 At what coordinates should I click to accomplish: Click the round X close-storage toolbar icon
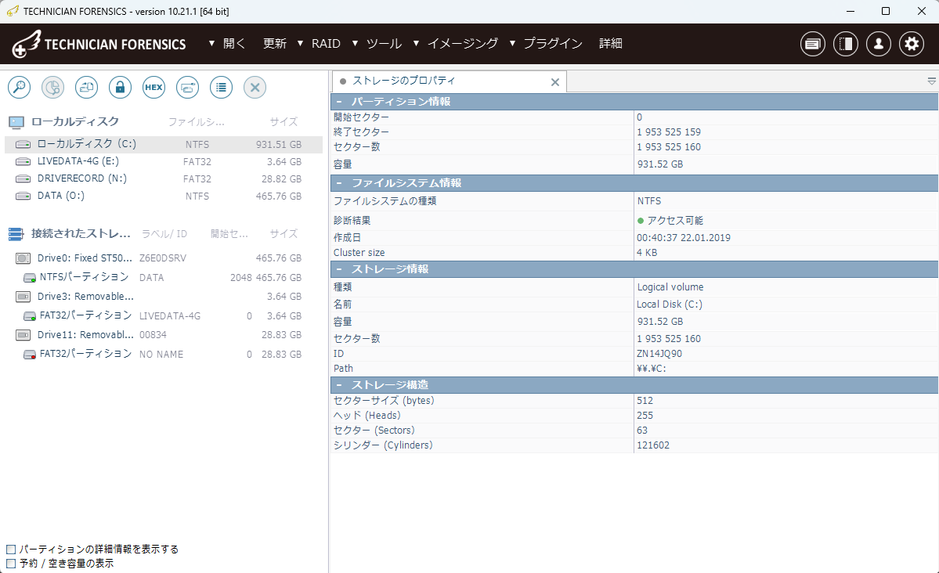tap(255, 88)
